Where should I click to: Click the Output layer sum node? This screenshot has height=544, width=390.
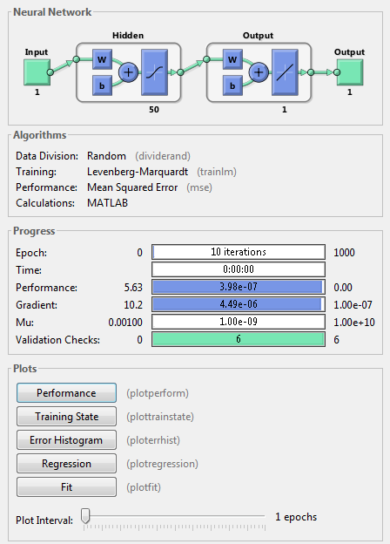[259, 72]
